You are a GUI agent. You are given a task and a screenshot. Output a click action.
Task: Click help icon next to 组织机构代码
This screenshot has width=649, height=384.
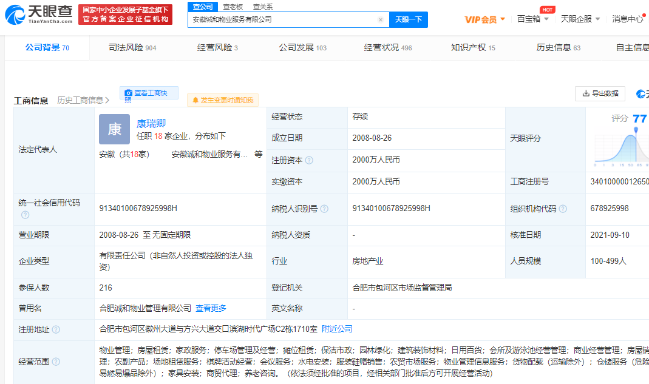pos(563,209)
